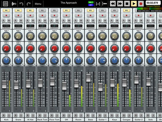Screen dimensions: 162x122
Task: Click the return-to-start arrow icon
Action: click(x=105, y=4)
